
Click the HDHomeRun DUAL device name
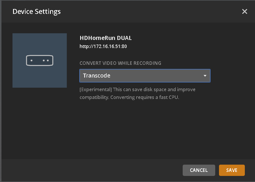[105, 38]
